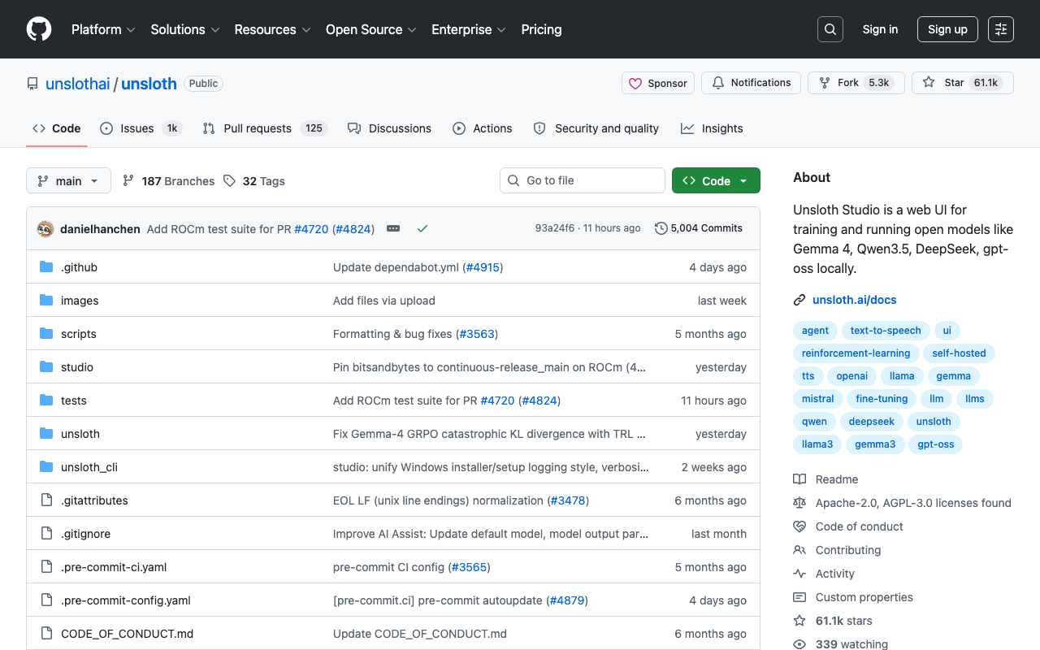Click the Sponsor heart button
Screen dimensions: 1040x650
(x=658, y=83)
